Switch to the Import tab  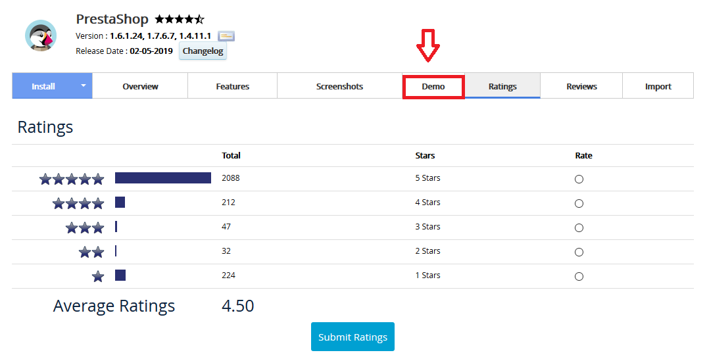click(658, 86)
